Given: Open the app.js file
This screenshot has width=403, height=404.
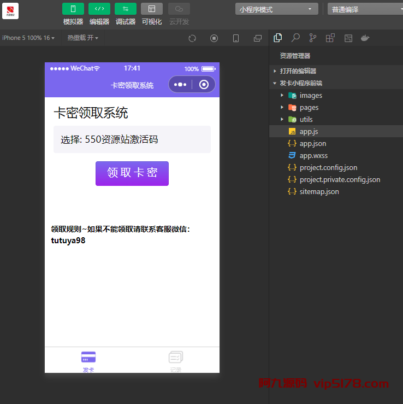Looking at the screenshot, I should point(336,131).
